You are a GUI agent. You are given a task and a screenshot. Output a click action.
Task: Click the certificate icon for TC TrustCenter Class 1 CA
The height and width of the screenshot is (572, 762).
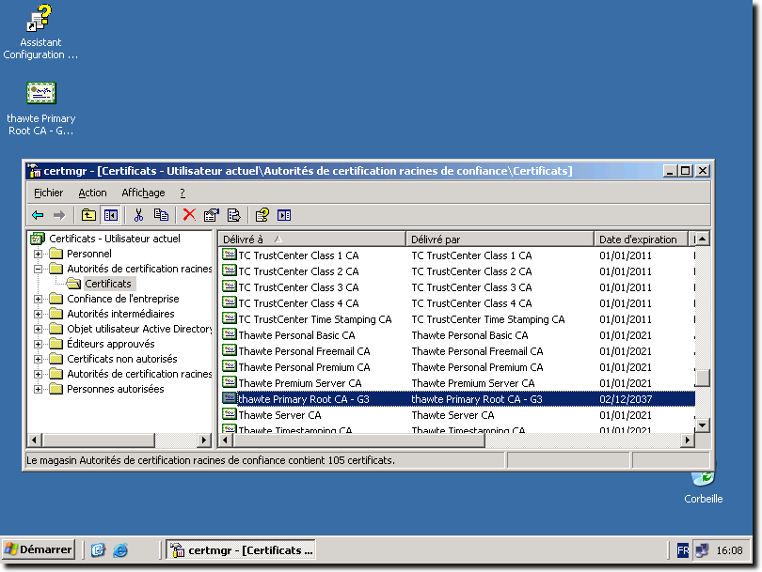[230, 255]
